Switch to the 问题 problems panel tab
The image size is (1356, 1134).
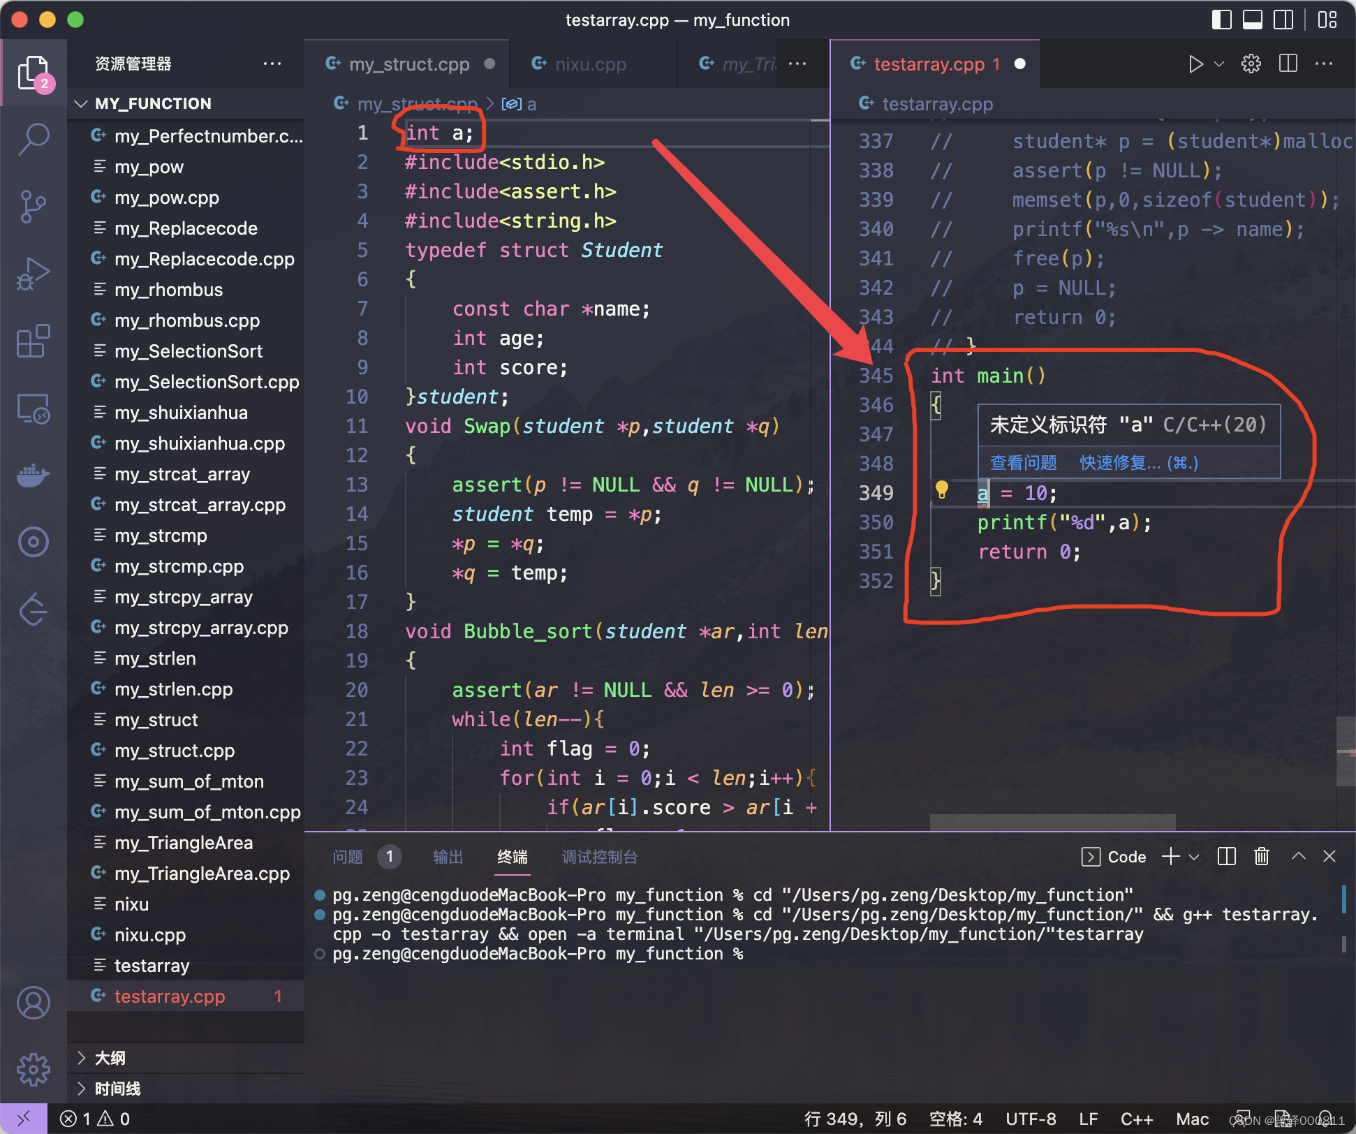click(348, 857)
